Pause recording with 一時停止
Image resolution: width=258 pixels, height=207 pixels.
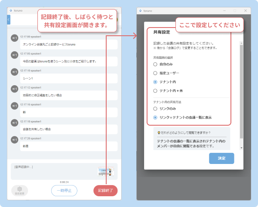[64, 191]
